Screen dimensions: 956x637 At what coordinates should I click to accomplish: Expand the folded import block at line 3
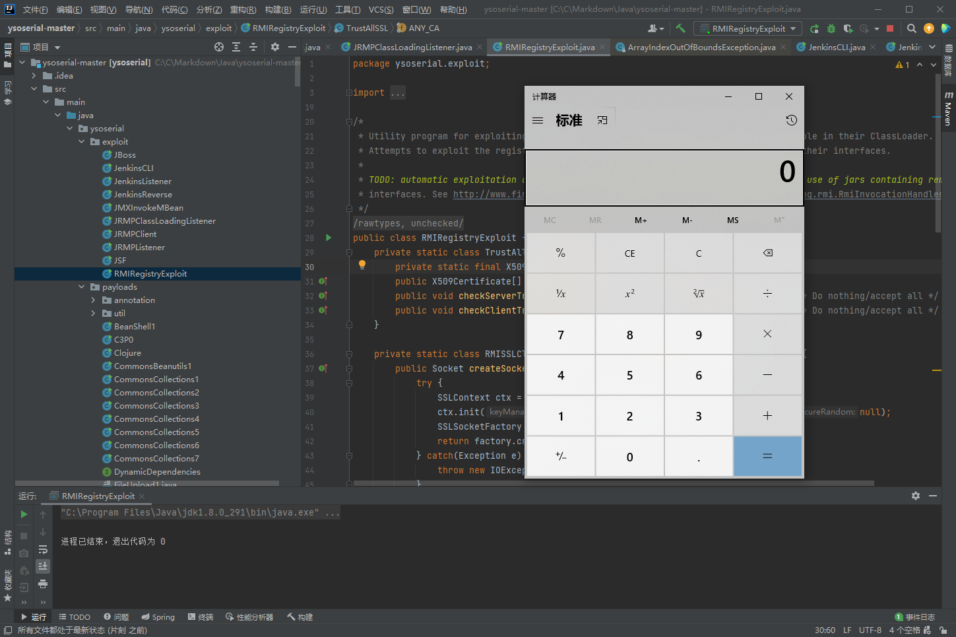point(349,93)
